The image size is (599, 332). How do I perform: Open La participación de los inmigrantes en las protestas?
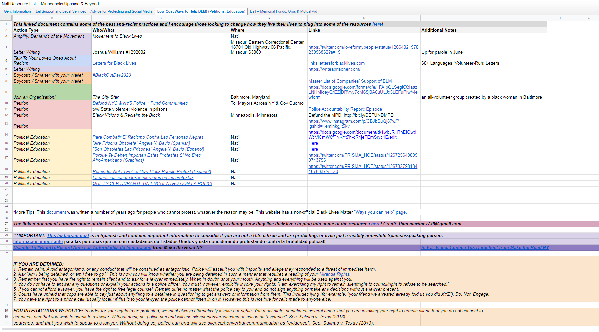click(143, 178)
